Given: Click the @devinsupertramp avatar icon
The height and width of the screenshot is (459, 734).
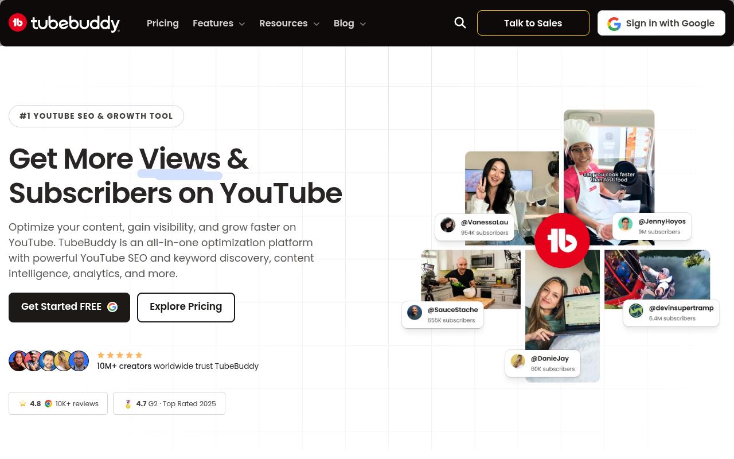Looking at the screenshot, I should coord(636,310).
